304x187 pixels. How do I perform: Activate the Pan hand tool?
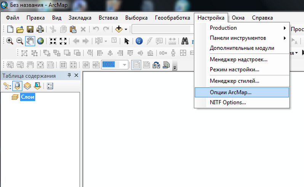(x=30, y=41)
